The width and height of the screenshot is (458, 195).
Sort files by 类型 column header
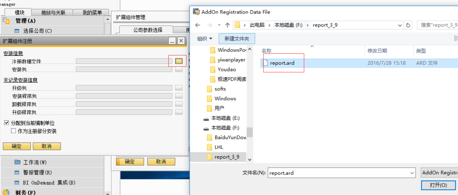[421, 51]
